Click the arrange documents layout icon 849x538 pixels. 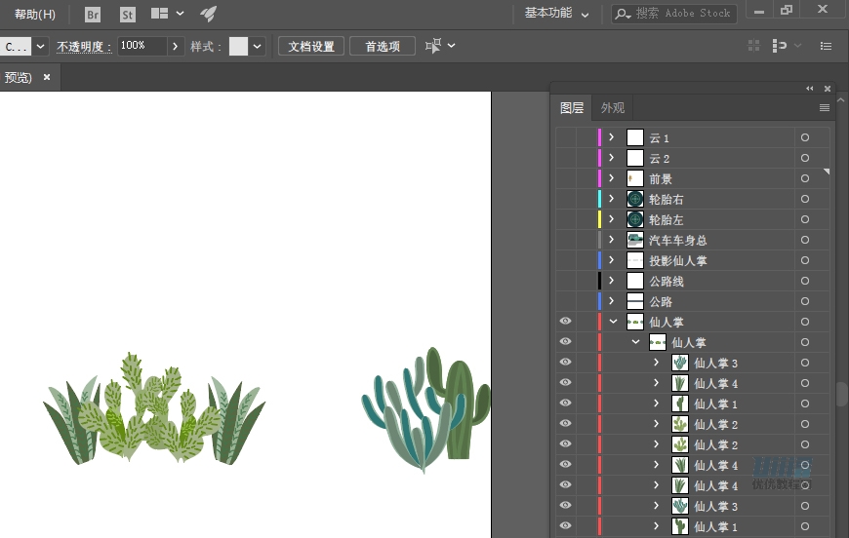click(160, 14)
